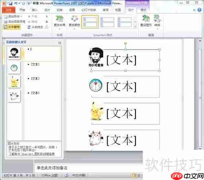
Task: Click the cartoon face image on slide
Action: (x=96, y=57)
